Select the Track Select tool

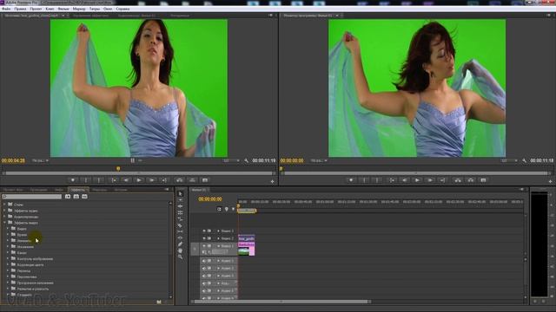(x=180, y=200)
